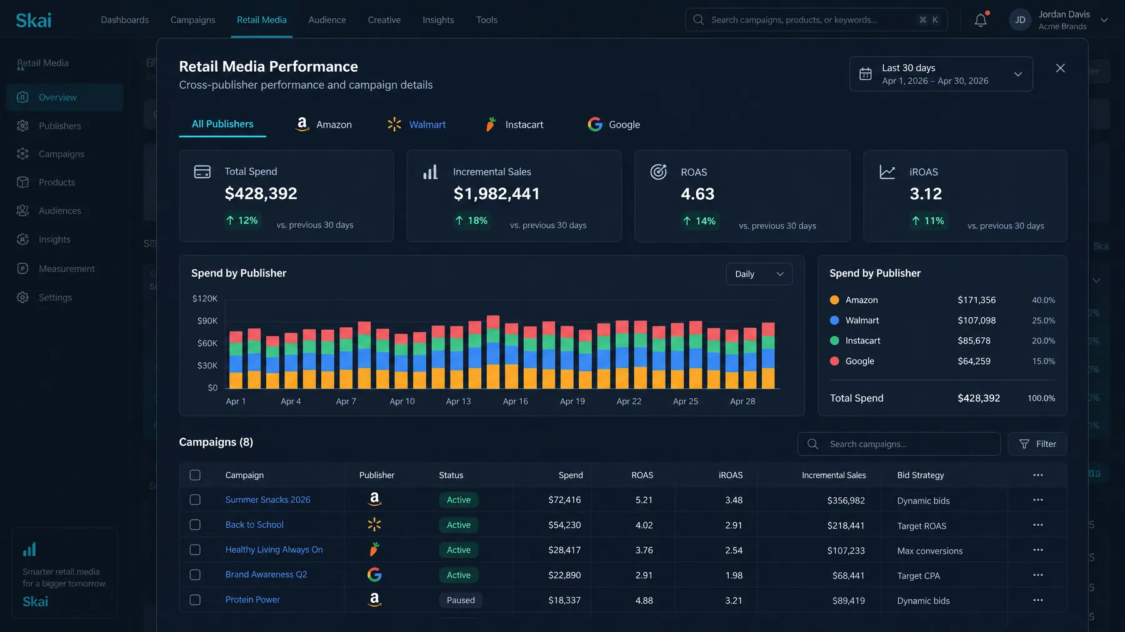Click the Measurement sidebar icon
The height and width of the screenshot is (632, 1125).
(x=23, y=269)
